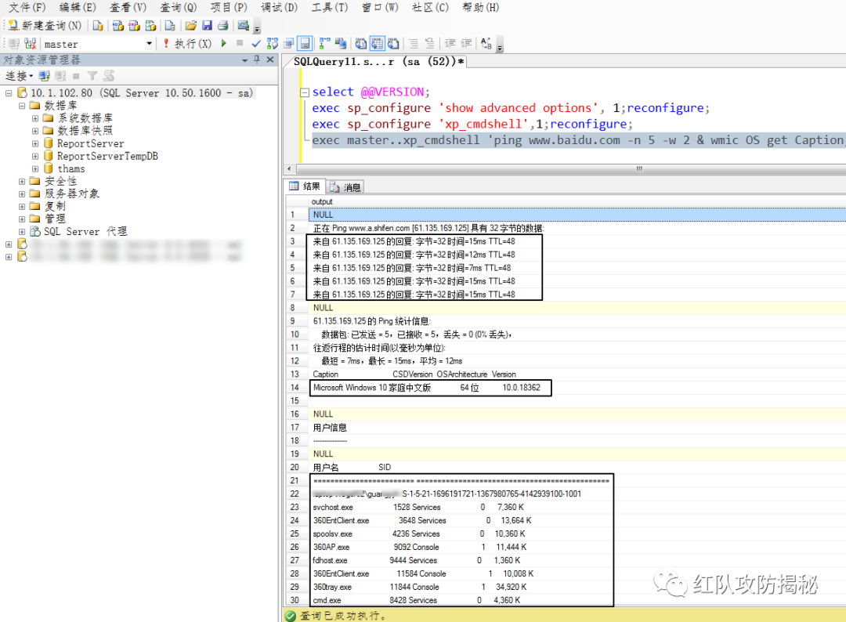The image size is (846, 622).
Task: Toggle Include Actual Execution Plan
Action: (324, 44)
